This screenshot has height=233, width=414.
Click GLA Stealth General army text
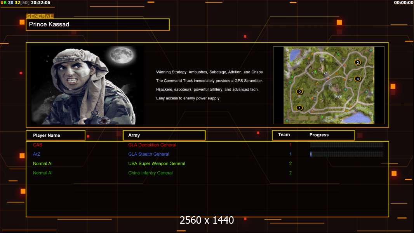(148, 154)
